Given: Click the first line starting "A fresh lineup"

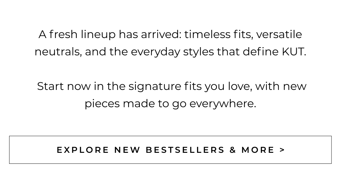Looking at the screenshot, I should pyautogui.click(x=170, y=34).
